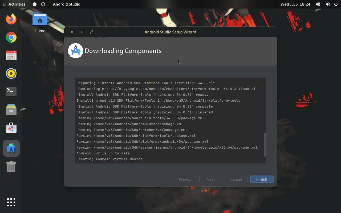Screen dimensions: 341x213
Task: Open the network status indicator in top bar
Action: (318, 4)
